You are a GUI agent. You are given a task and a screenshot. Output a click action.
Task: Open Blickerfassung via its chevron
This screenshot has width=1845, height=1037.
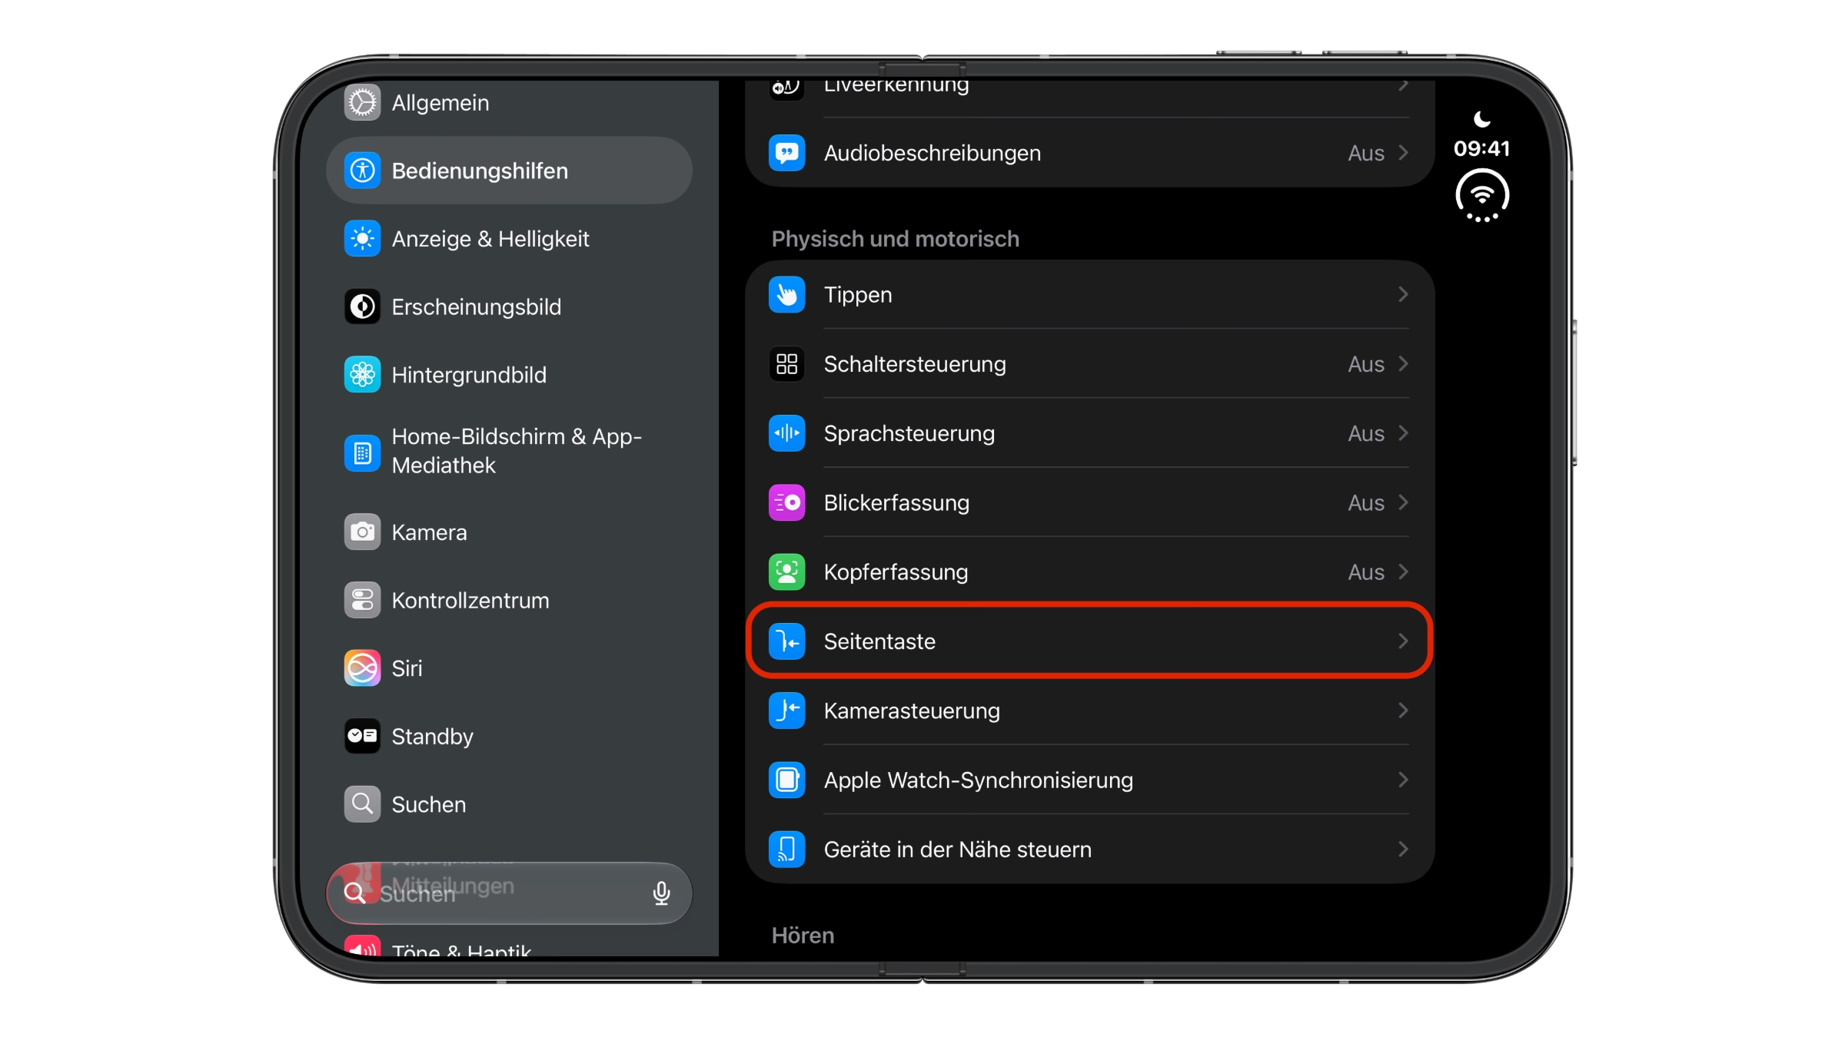(x=1403, y=502)
